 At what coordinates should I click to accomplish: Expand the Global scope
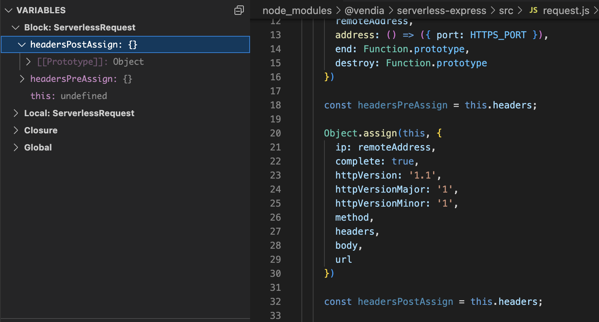click(16, 147)
